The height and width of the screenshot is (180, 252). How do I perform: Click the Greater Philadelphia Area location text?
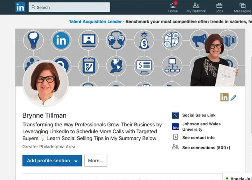point(49,147)
